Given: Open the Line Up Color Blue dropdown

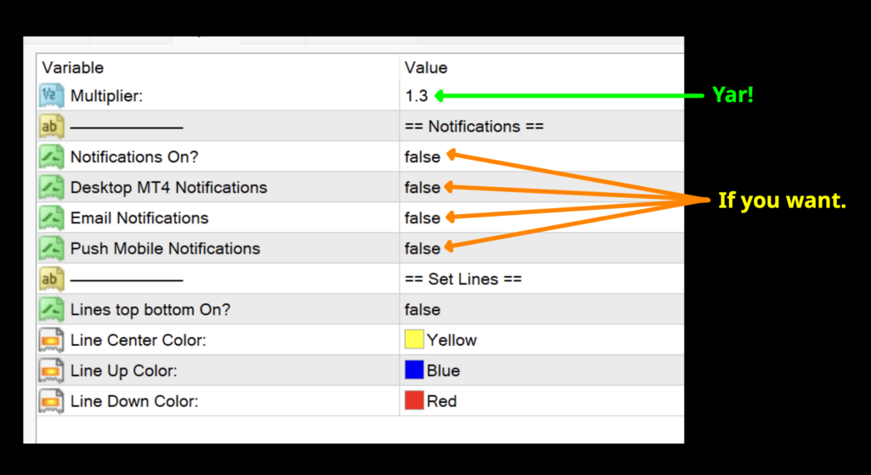Looking at the screenshot, I should coord(443,371).
